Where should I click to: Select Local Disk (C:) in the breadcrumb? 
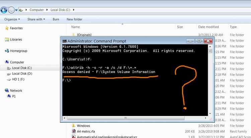click(60, 10)
